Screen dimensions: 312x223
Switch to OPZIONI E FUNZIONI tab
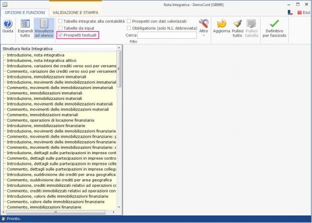25,13
